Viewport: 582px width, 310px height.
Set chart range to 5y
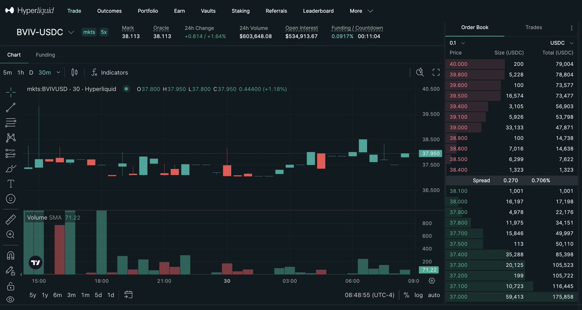tap(33, 295)
